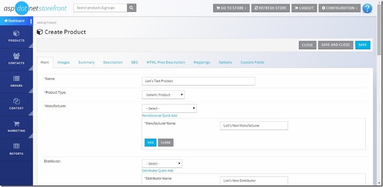Image resolution: width=383 pixels, height=187 pixels.
Task: Open the Configuration dropdown menu
Action: [x=340, y=8]
